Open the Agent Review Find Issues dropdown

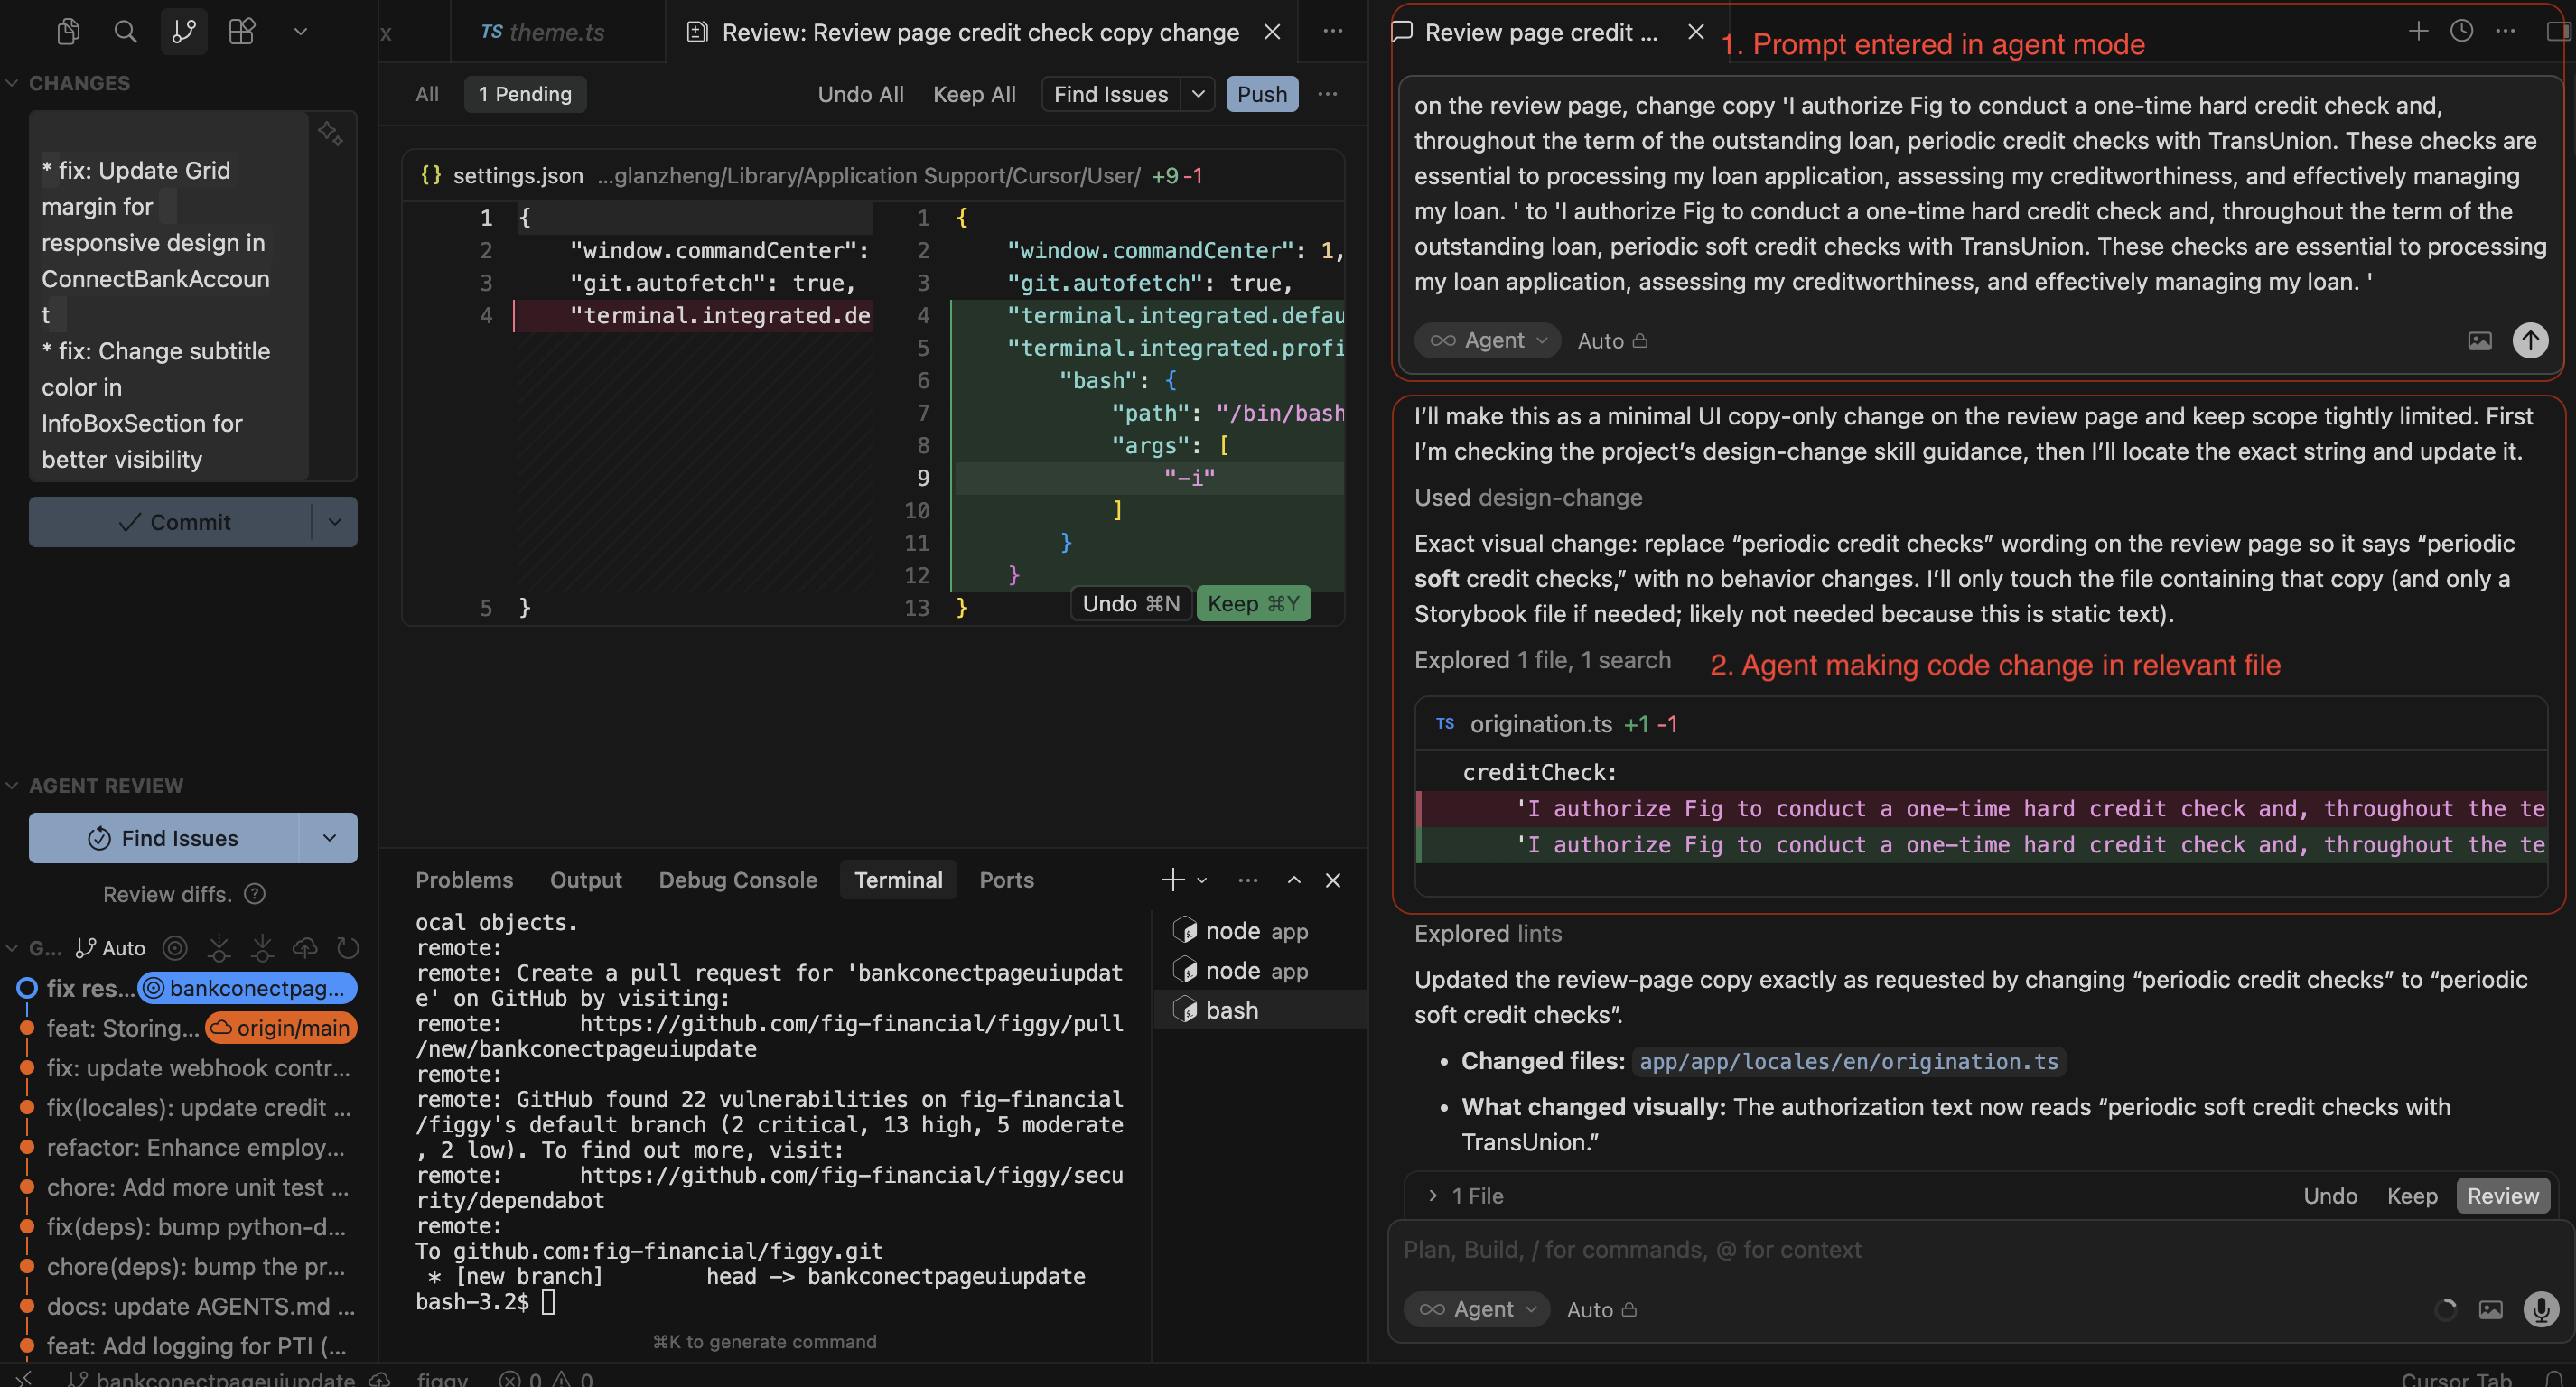[329, 838]
